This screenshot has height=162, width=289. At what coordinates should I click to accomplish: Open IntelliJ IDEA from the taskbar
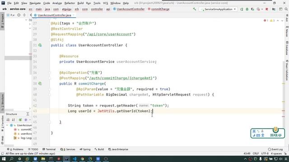(66, 159)
